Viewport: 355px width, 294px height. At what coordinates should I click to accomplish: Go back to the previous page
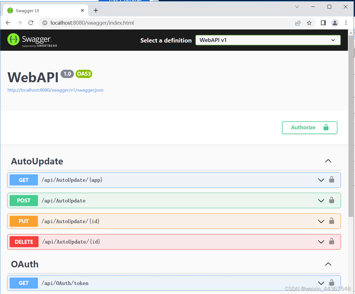[8, 23]
